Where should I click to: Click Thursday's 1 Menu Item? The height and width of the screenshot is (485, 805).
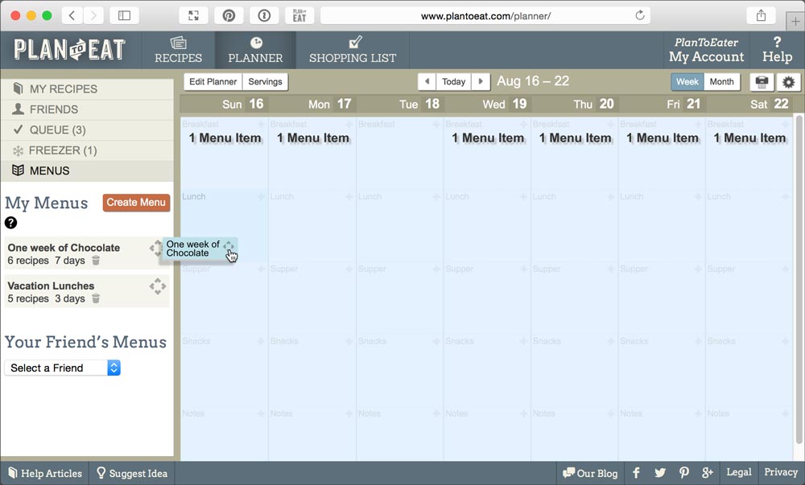(575, 138)
